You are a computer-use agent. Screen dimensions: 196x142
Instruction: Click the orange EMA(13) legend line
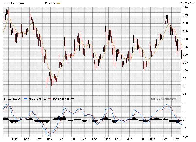point(58,3)
